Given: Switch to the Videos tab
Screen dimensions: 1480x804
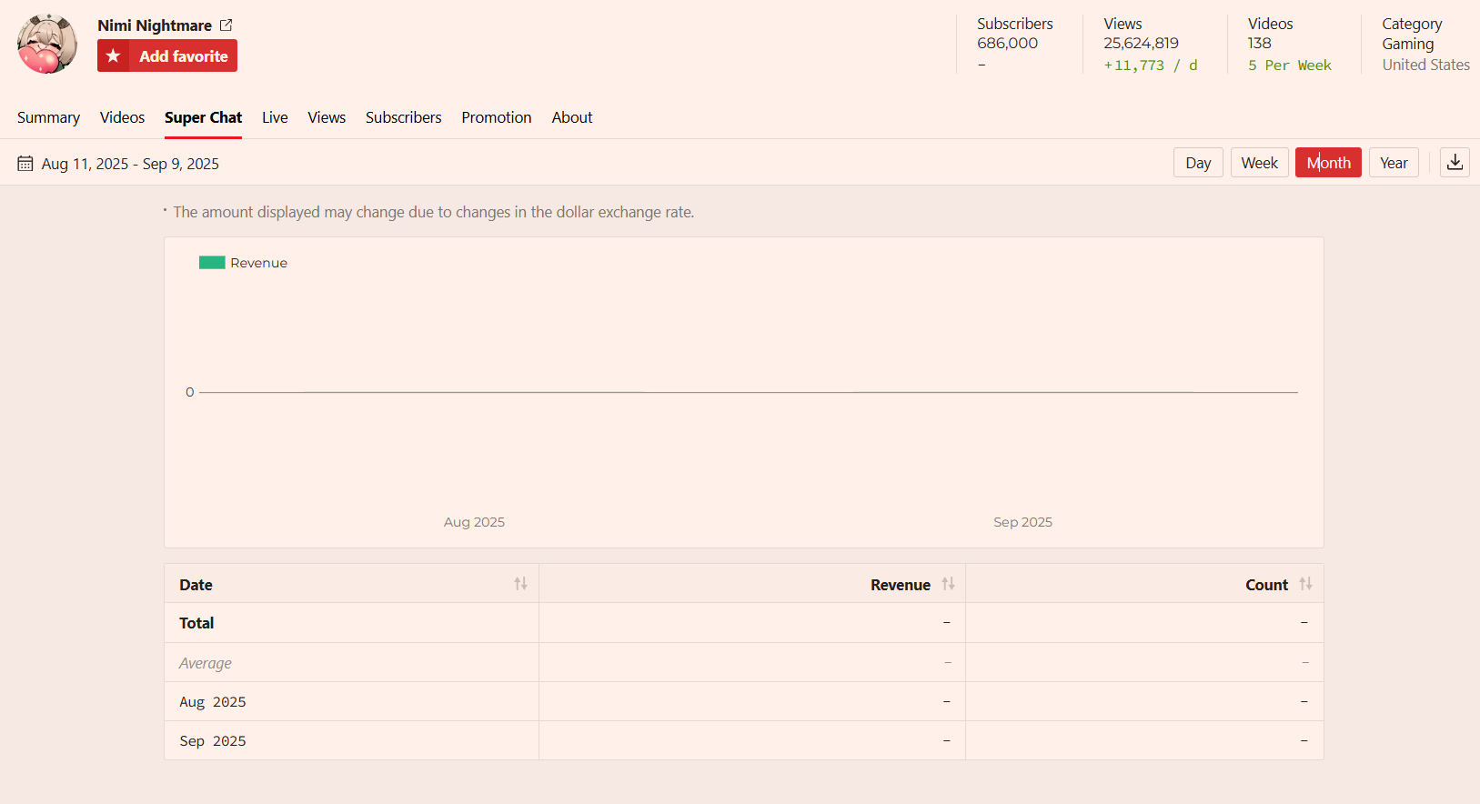Looking at the screenshot, I should click(x=122, y=117).
